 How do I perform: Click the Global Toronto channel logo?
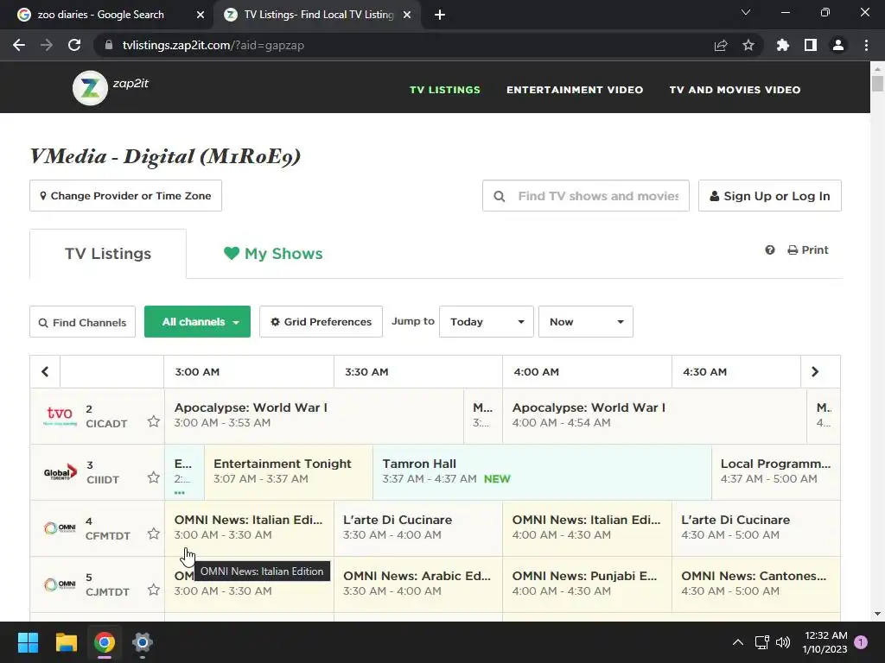60,472
